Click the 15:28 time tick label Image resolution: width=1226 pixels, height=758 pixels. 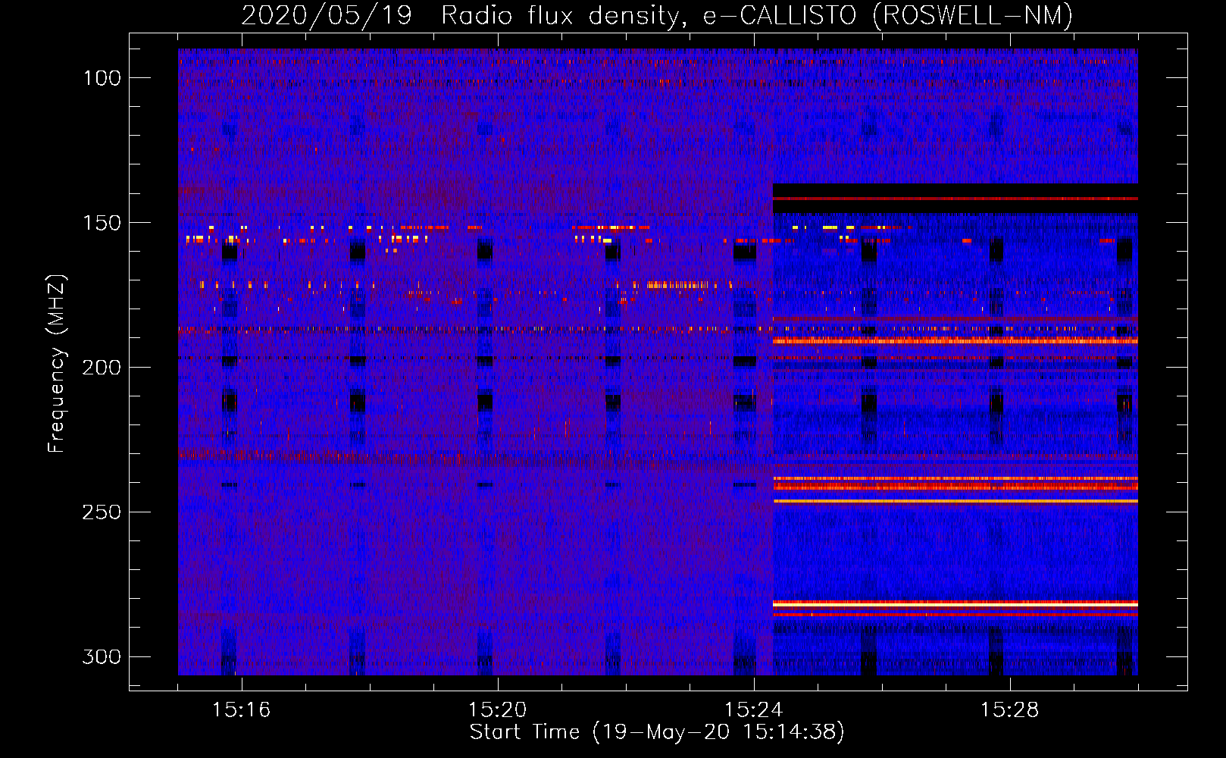coord(1010,710)
